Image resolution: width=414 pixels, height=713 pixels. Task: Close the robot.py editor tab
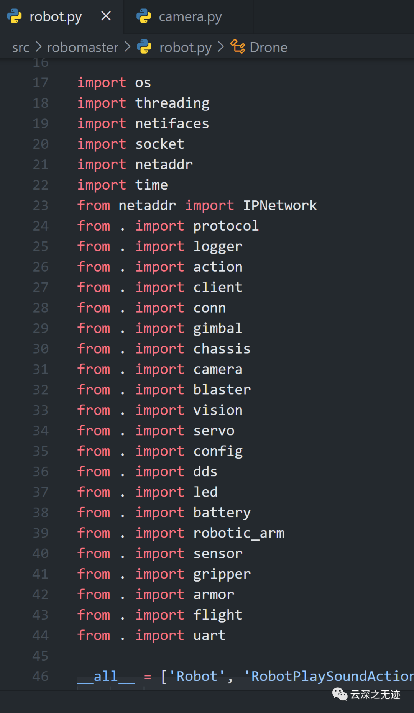pyautogui.click(x=106, y=16)
